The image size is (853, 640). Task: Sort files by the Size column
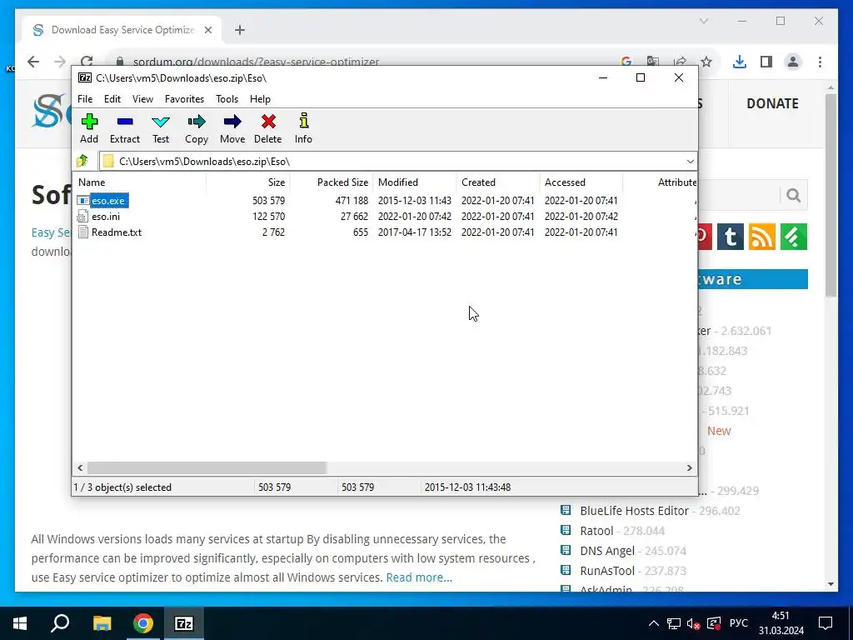pos(247,182)
